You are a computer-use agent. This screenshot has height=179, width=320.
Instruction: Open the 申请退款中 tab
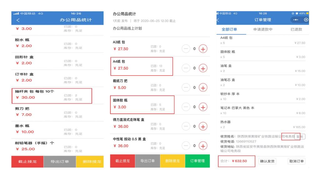pyautogui.click(x=262, y=29)
